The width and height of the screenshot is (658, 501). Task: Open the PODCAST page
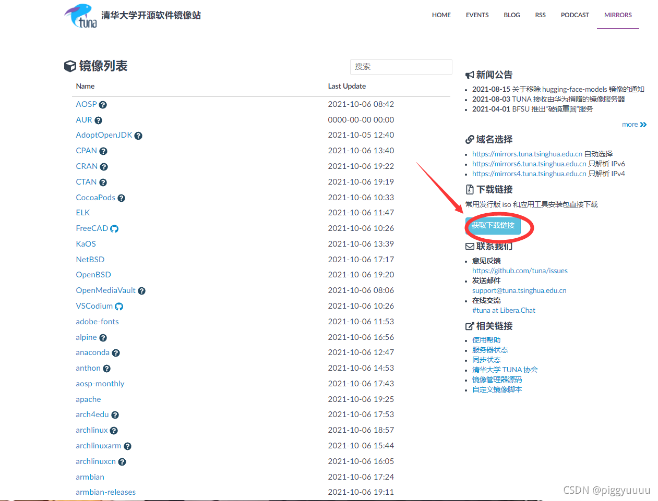click(x=575, y=15)
